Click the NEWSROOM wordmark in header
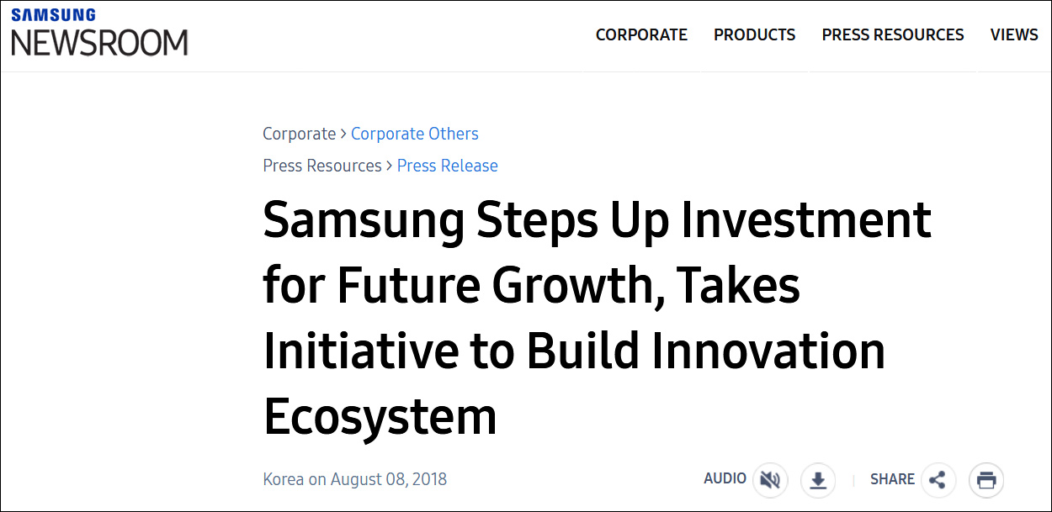This screenshot has height=512, width=1052. point(99,42)
